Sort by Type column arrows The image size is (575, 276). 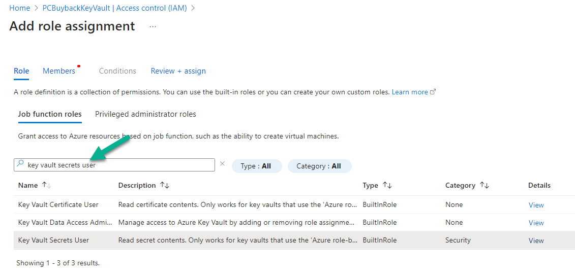pos(387,185)
